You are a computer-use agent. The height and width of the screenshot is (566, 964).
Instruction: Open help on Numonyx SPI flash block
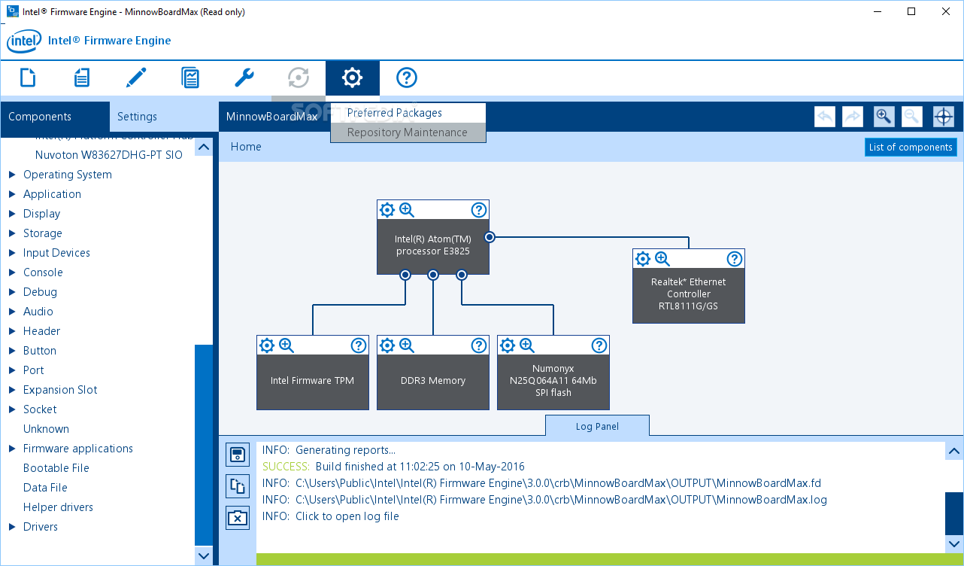point(599,345)
